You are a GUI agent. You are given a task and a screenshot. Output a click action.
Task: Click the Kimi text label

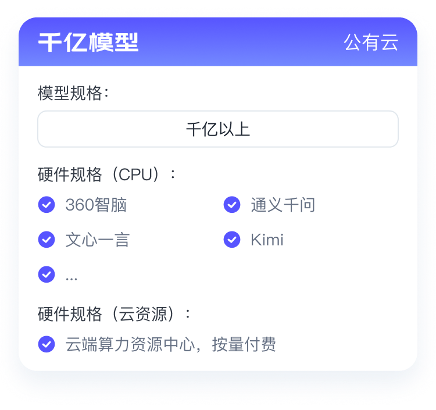[x=267, y=240]
